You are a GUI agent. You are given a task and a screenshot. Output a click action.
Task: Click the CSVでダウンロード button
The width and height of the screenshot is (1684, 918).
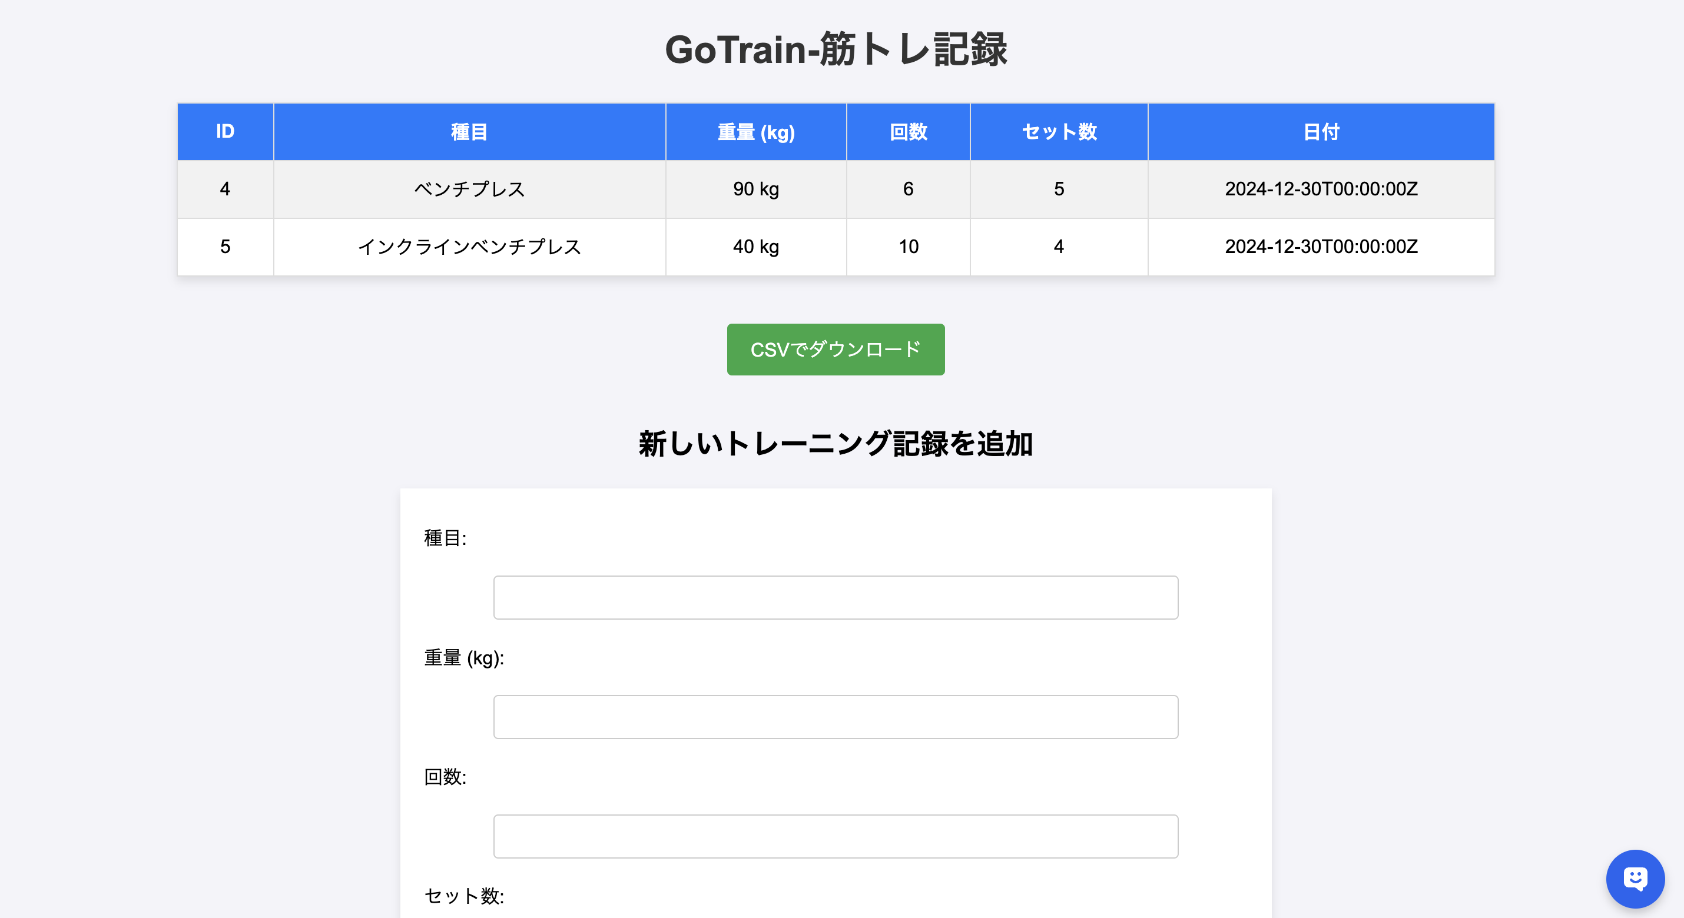pos(836,350)
